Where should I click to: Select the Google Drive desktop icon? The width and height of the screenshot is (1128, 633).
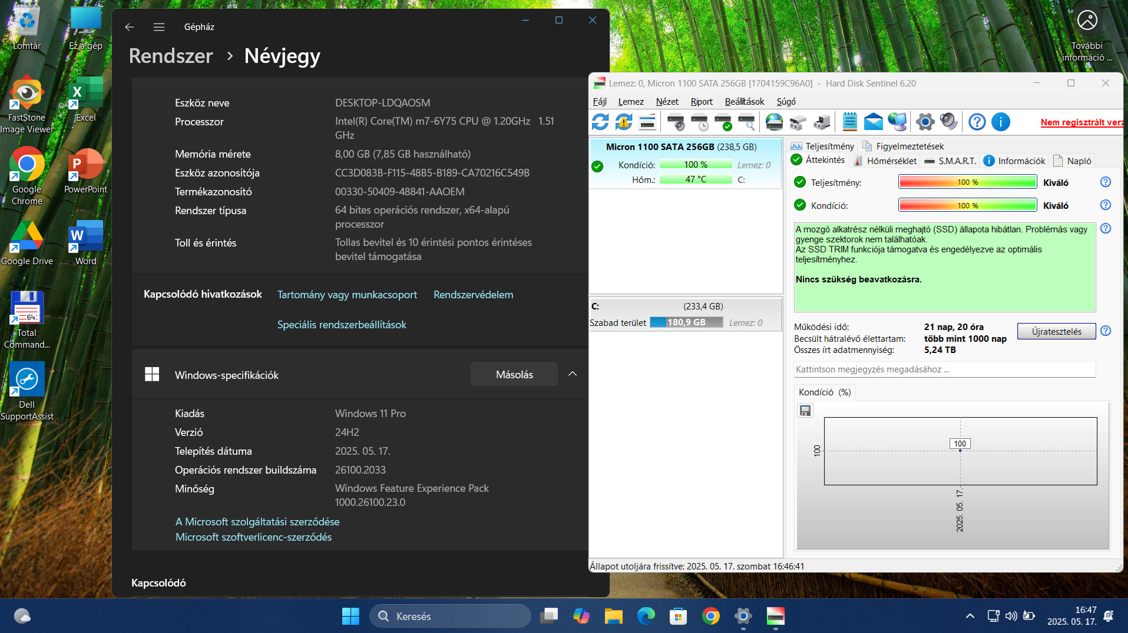27,243
